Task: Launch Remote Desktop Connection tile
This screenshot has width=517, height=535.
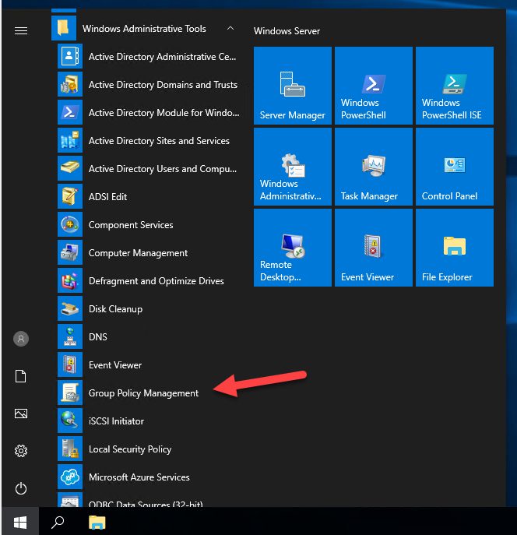Action: 293,248
